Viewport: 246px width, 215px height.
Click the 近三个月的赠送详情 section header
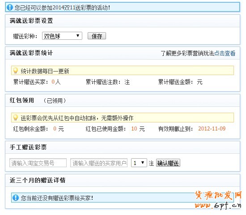click(38, 180)
